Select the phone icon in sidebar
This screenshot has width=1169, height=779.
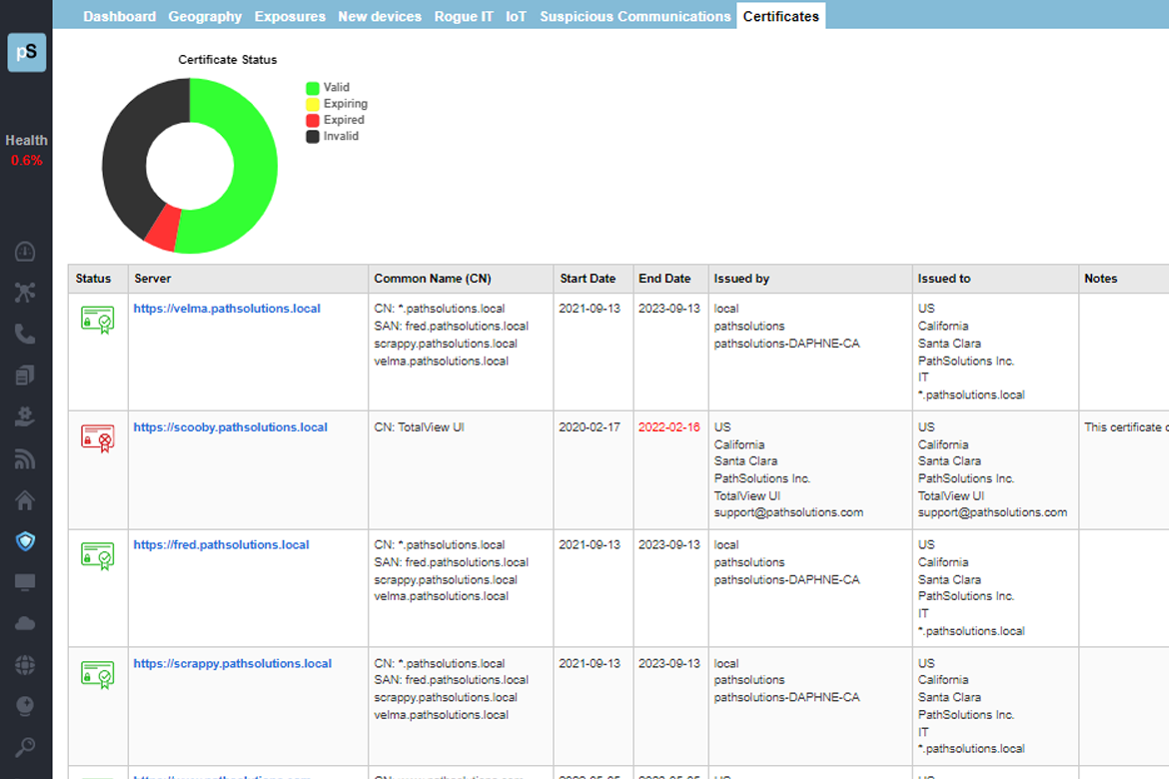tap(25, 334)
